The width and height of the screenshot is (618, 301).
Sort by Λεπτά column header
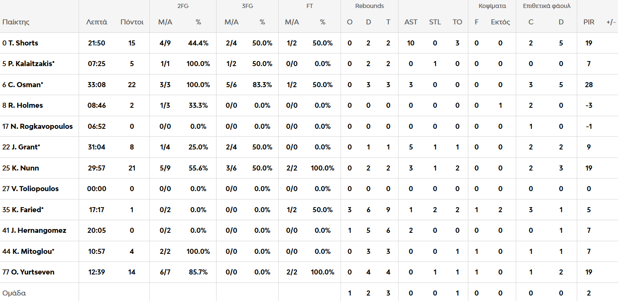97,22
